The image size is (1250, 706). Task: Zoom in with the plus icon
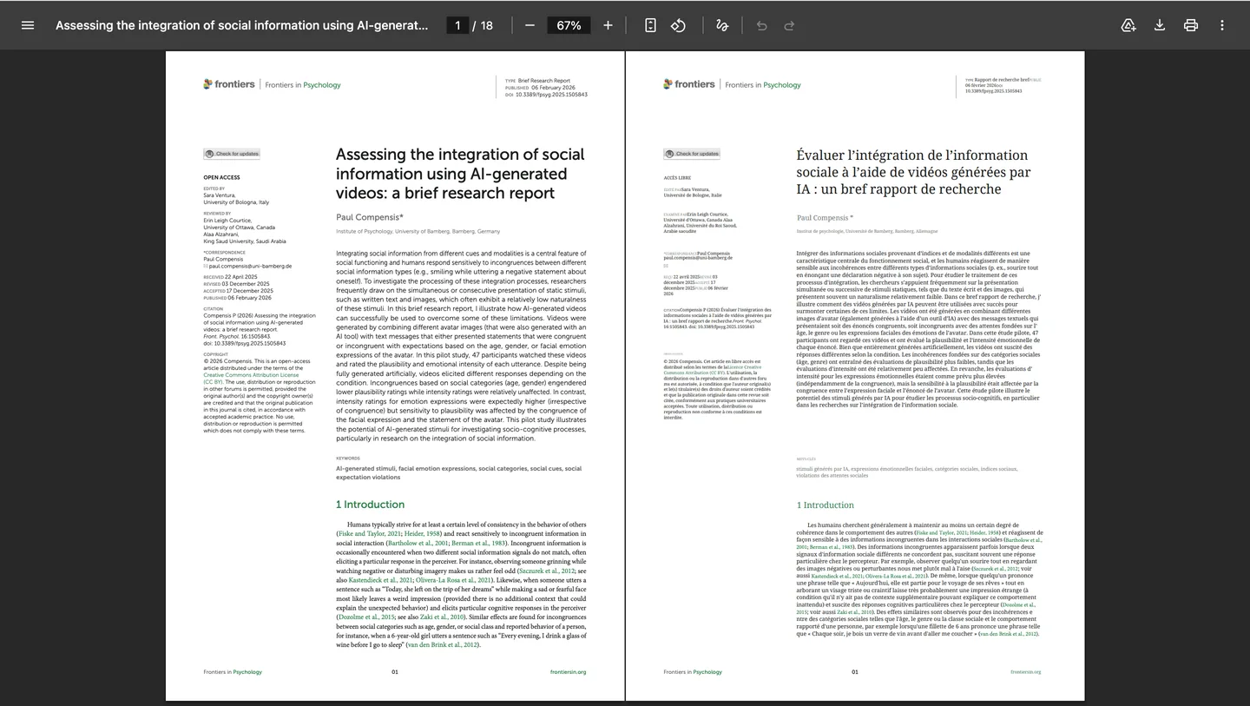pos(608,25)
